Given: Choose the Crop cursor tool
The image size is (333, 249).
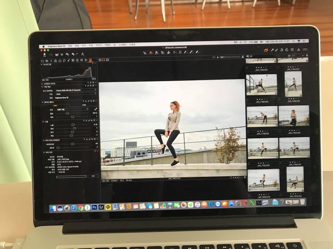Looking at the screenshot, I should pyautogui.click(x=162, y=52).
